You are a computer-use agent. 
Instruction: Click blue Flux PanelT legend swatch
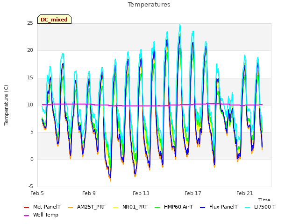pyautogui.click(x=202, y=207)
